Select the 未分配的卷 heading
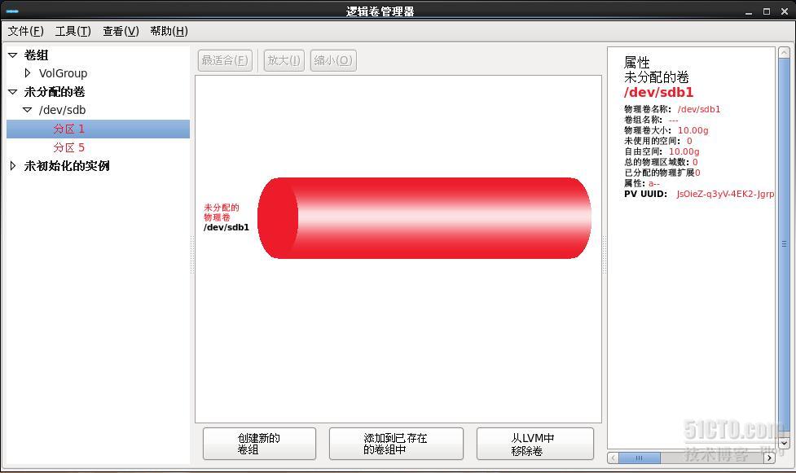Image resolution: width=796 pixels, height=473 pixels. click(55, 92)
